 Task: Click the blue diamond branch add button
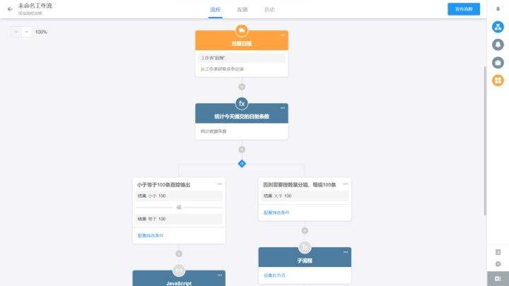tap(242, 164)
